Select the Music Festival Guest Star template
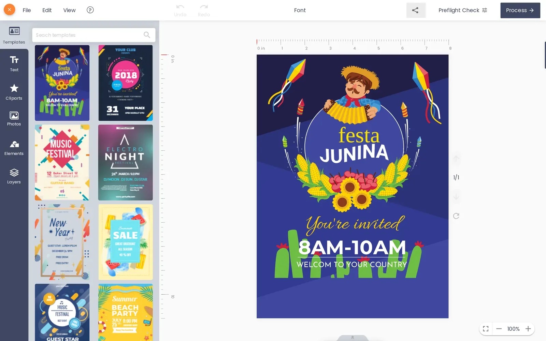The height and width of the screenshot is (341, 546). click(x=62, y=312)
